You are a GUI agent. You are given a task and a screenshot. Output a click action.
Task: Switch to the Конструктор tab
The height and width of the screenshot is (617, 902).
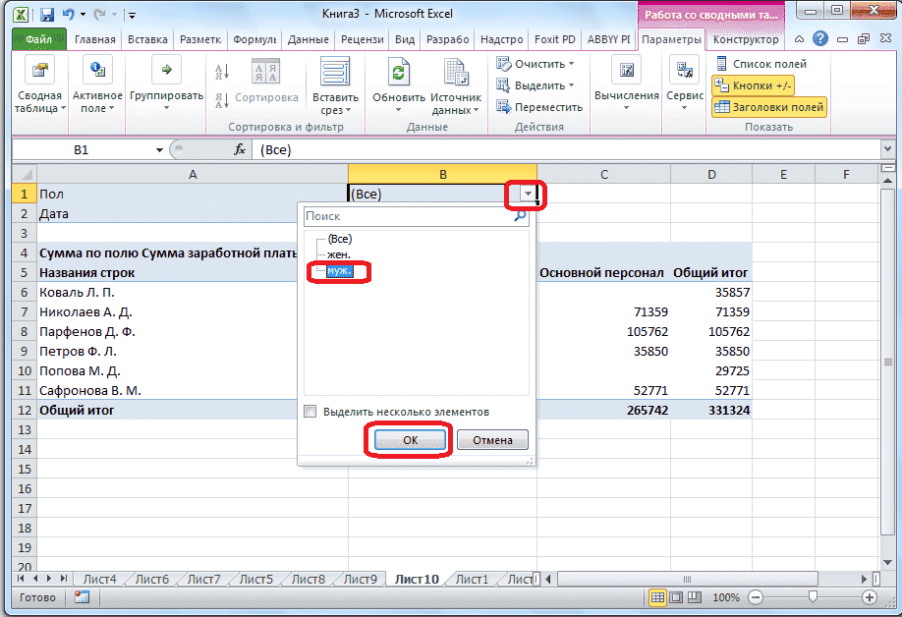(745, 40)
